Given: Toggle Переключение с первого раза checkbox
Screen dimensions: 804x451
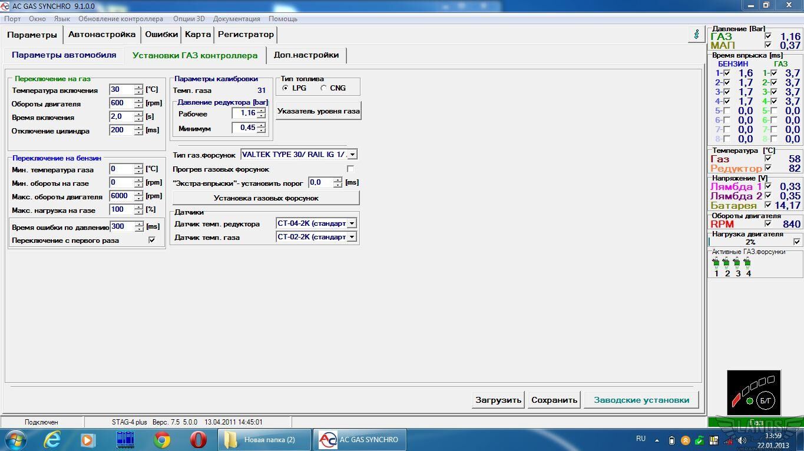Looking at the screenshot, I should pos(152,240).
